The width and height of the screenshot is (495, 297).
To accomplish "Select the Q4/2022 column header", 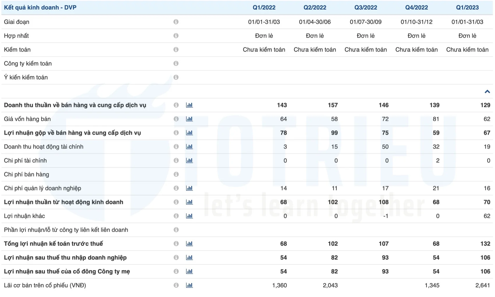I will (x=417, y=8).
